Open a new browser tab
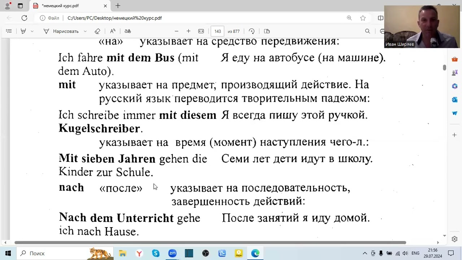 [x=118, y=6]
